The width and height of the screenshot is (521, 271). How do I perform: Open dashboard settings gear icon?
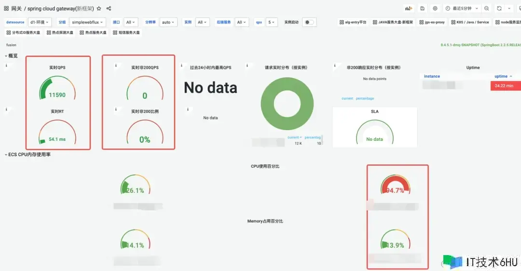click(x=435, y=9)
